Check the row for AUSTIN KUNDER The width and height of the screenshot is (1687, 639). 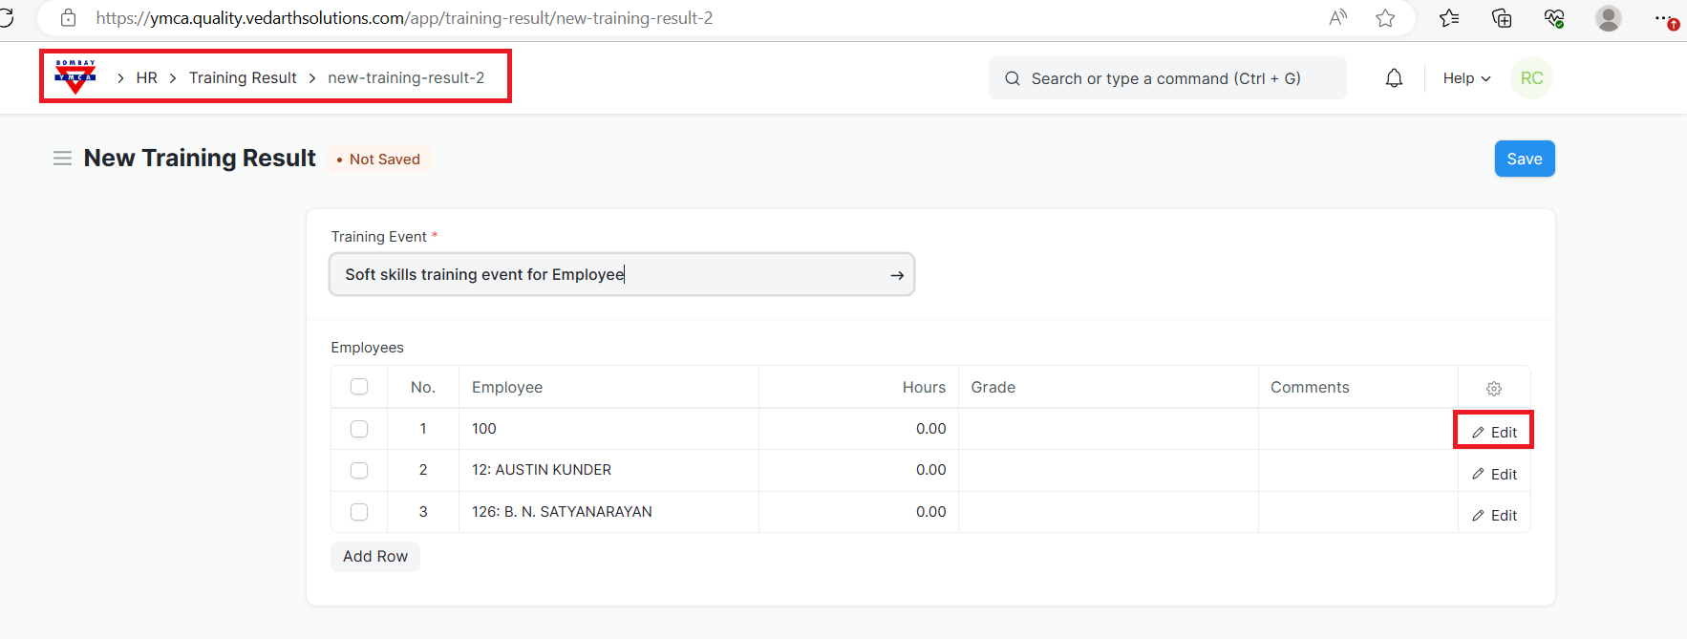359,470
